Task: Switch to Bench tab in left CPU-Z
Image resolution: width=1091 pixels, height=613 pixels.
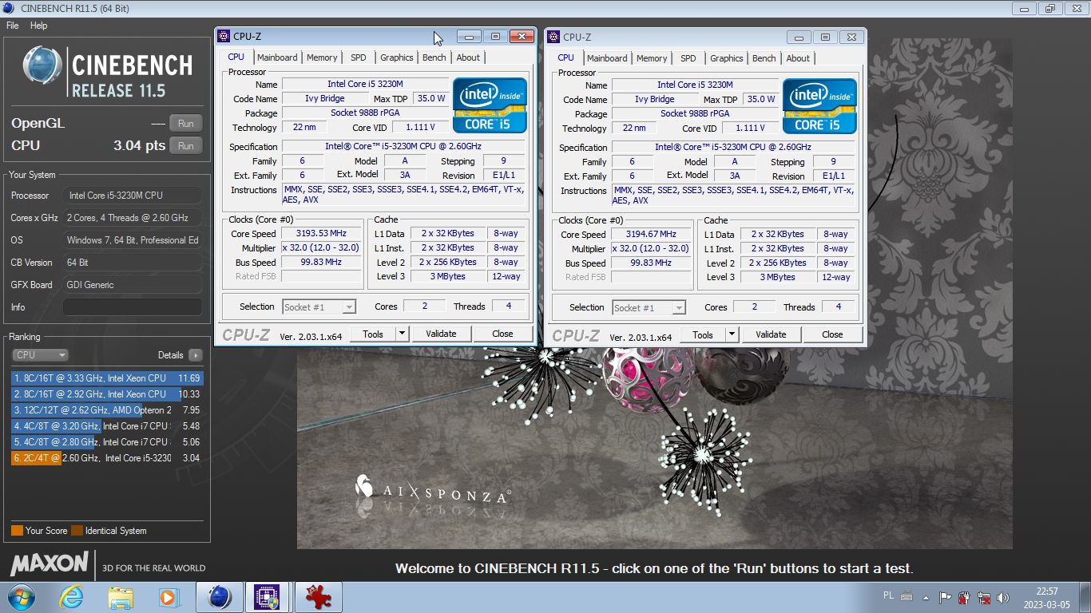Action: click(434, 57)
